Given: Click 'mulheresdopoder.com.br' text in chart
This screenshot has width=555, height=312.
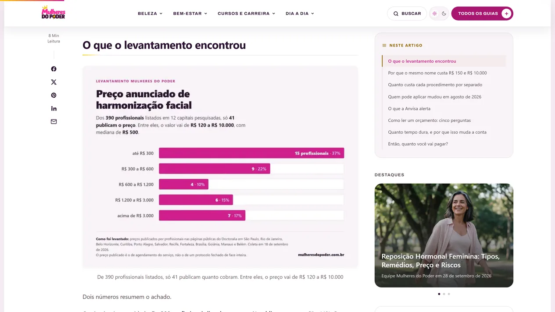Looking at the screenshot, I should coord(321,254).
